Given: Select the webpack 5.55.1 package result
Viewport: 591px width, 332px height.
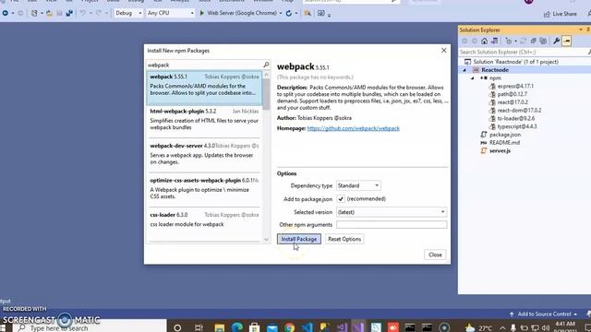Looking at the screenshot, I should (x=204, y=89).
